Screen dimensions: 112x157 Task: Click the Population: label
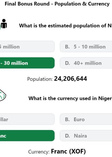pyautogui.click(x=40, y=79)
